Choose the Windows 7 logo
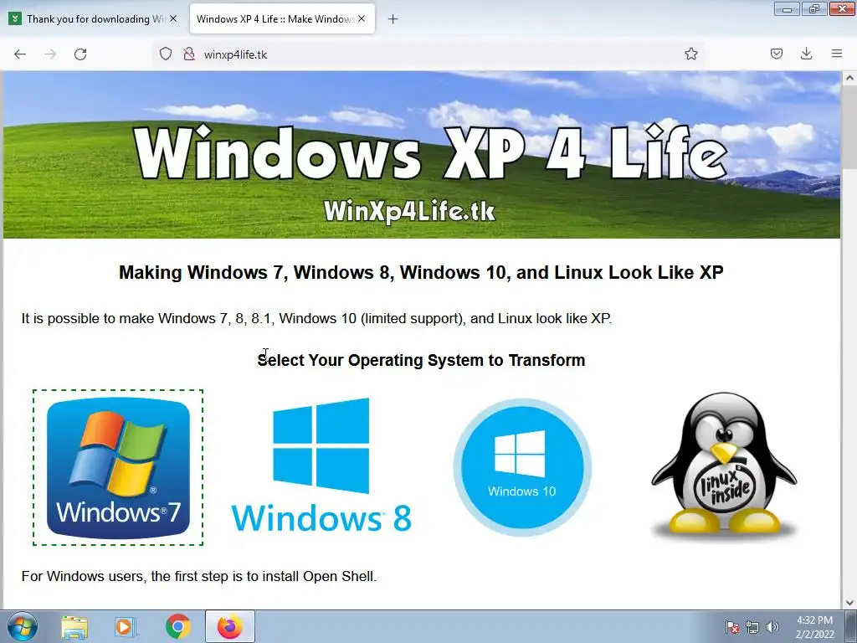 pyautogui.click(x=118, y=467)
